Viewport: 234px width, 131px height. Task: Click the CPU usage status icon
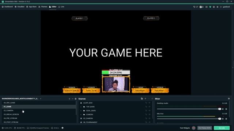[x=3, y=128]
